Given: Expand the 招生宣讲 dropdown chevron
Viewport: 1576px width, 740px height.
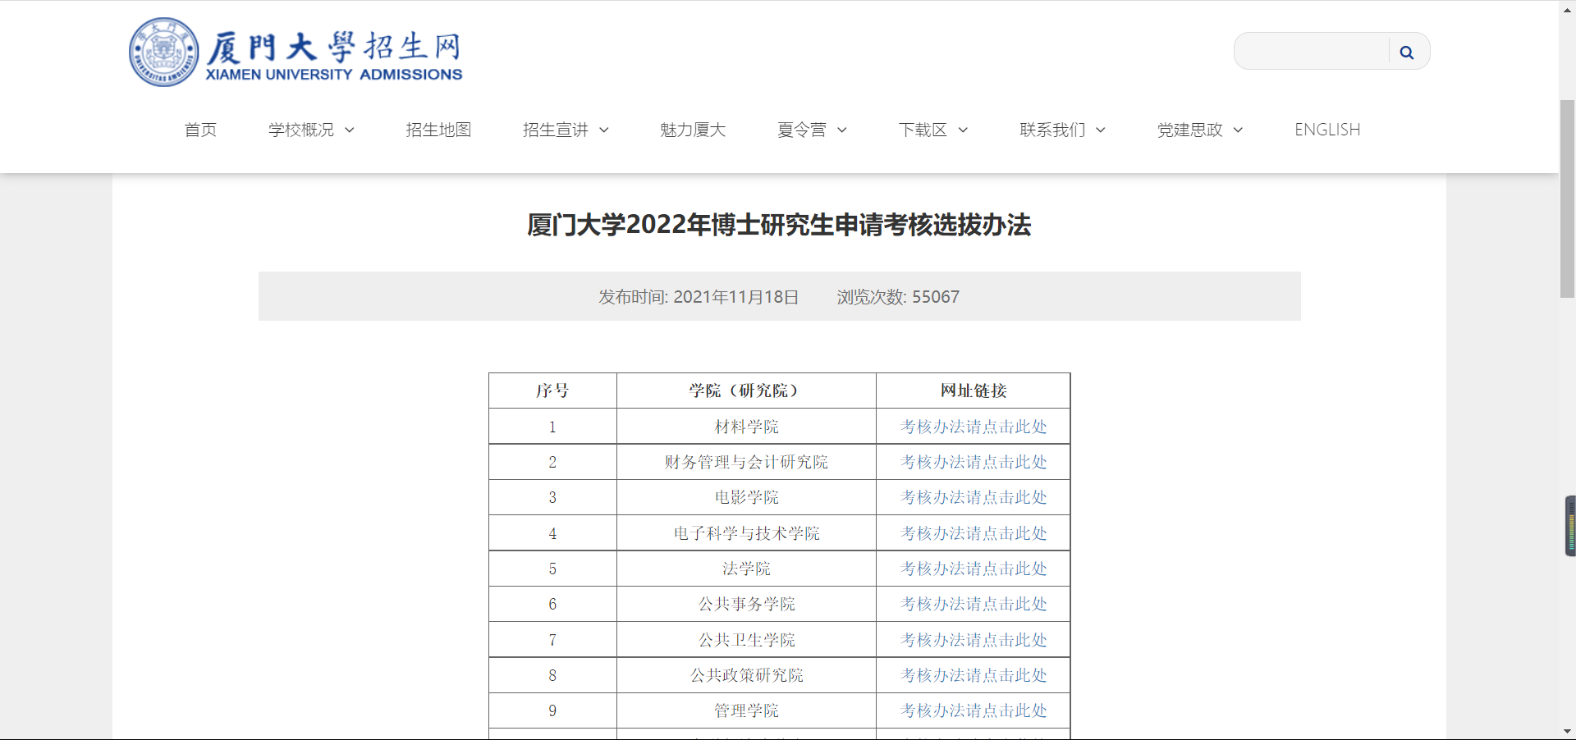Looking at the screenshot, I should pyautogui.click(x=604, y=130).
